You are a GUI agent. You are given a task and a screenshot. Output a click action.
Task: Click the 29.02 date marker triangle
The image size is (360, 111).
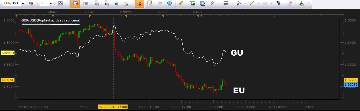click(89, 16)
